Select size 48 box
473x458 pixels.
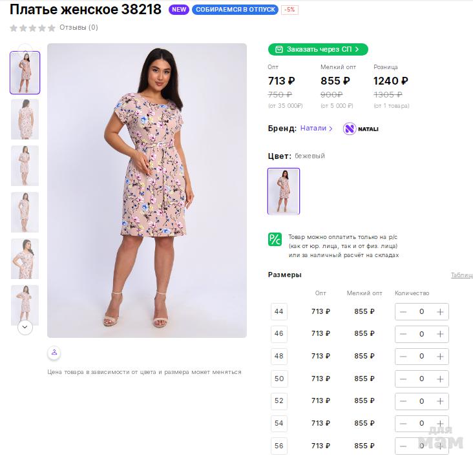click(x=279, y=356)
